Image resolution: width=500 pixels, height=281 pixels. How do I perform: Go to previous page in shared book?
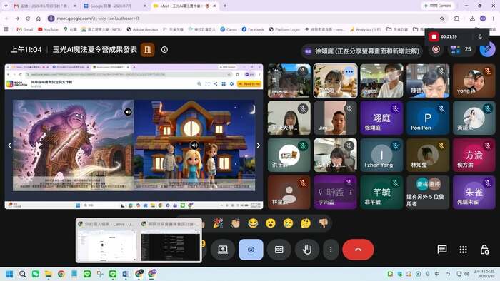coord(9,145)
